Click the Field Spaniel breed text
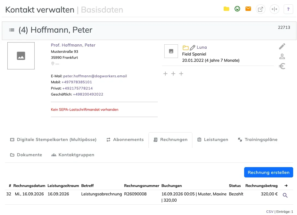Viewport: 297px width, 215px height. click(194, 54)
